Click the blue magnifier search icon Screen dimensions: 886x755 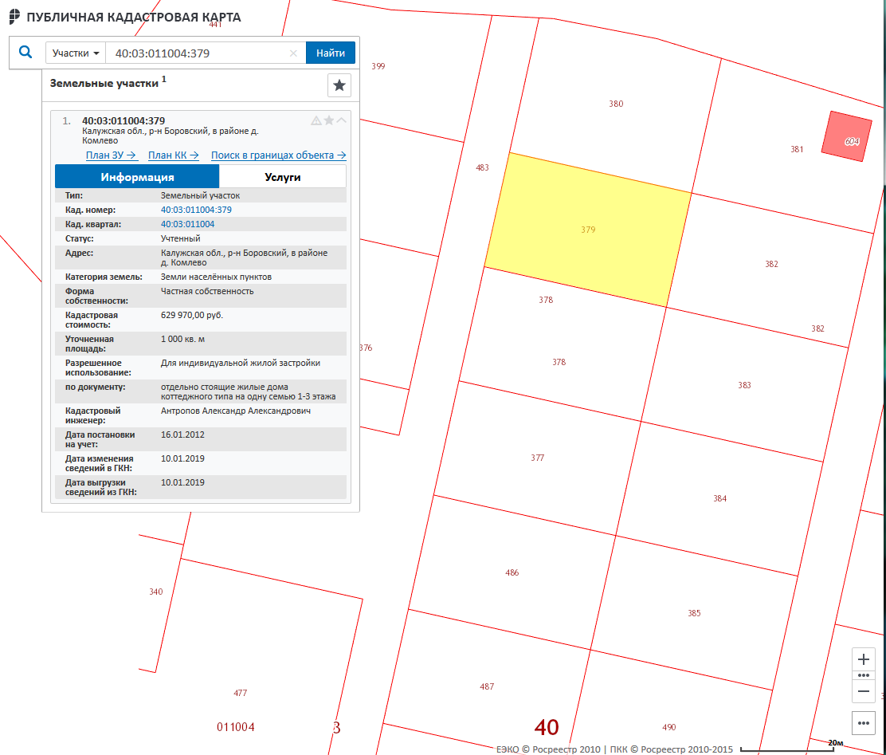(25, 53)
